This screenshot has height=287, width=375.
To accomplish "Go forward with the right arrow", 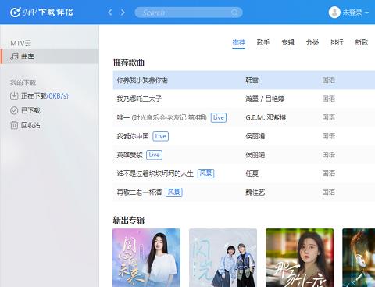I will coord(123,13).
